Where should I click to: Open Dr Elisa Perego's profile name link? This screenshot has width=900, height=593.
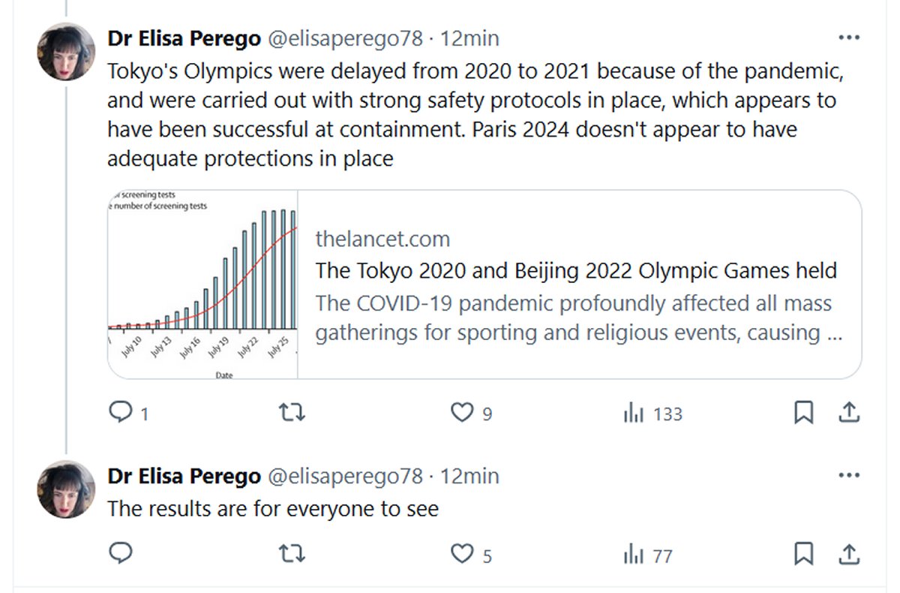pyautogui.click(x=184, y=38)
